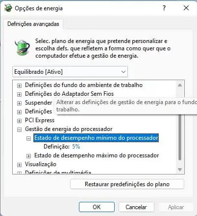The height and width of the screenshot is (216, 197).
Task: Collapse Gestão de energia do processador
Action: (19, 130)
